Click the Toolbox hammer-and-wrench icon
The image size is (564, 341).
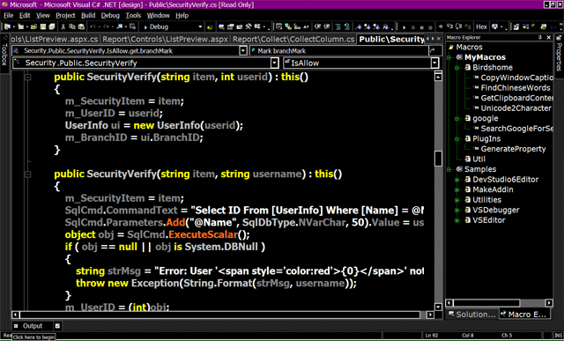click(x=249, y=26)
